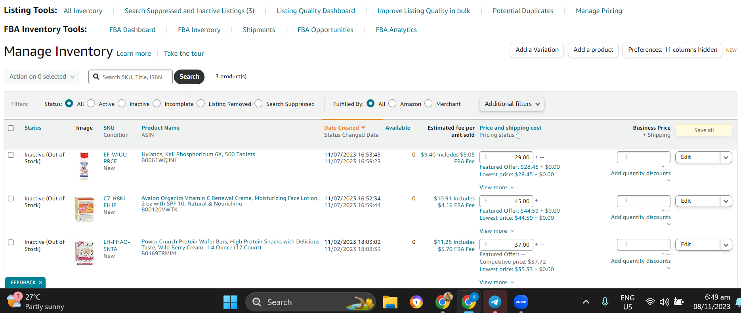Screen dimensions: 741x313
Task: Click Add a product
Action: (593, 50)
